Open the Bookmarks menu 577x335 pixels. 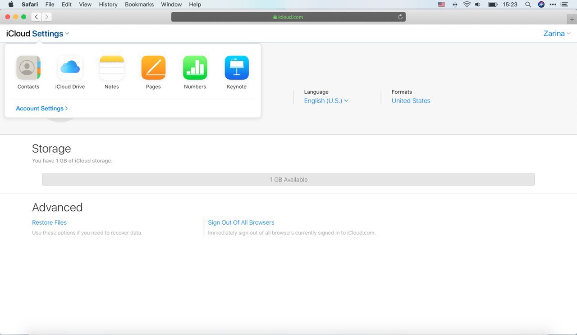(x=139, y=5)
